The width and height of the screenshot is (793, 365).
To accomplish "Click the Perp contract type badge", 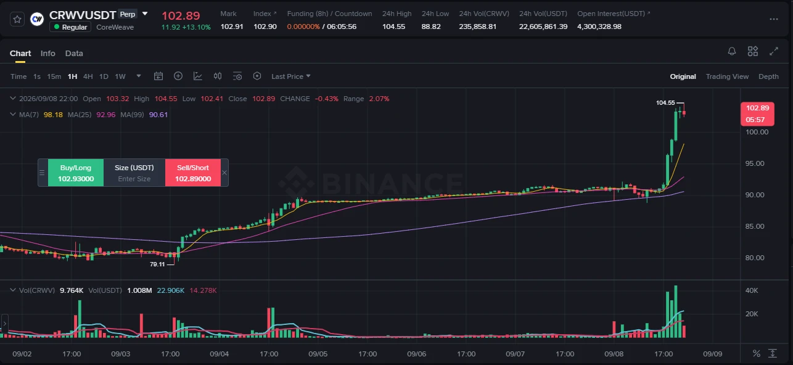I will (128, 14).
